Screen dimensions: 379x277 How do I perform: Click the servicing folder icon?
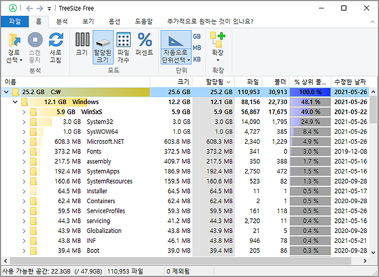[33, 221]
